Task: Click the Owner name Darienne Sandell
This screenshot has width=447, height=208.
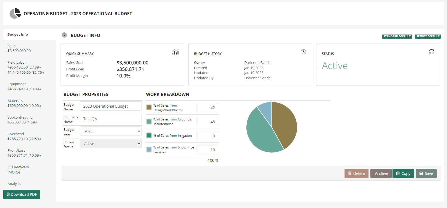Action: coord(258,63)
